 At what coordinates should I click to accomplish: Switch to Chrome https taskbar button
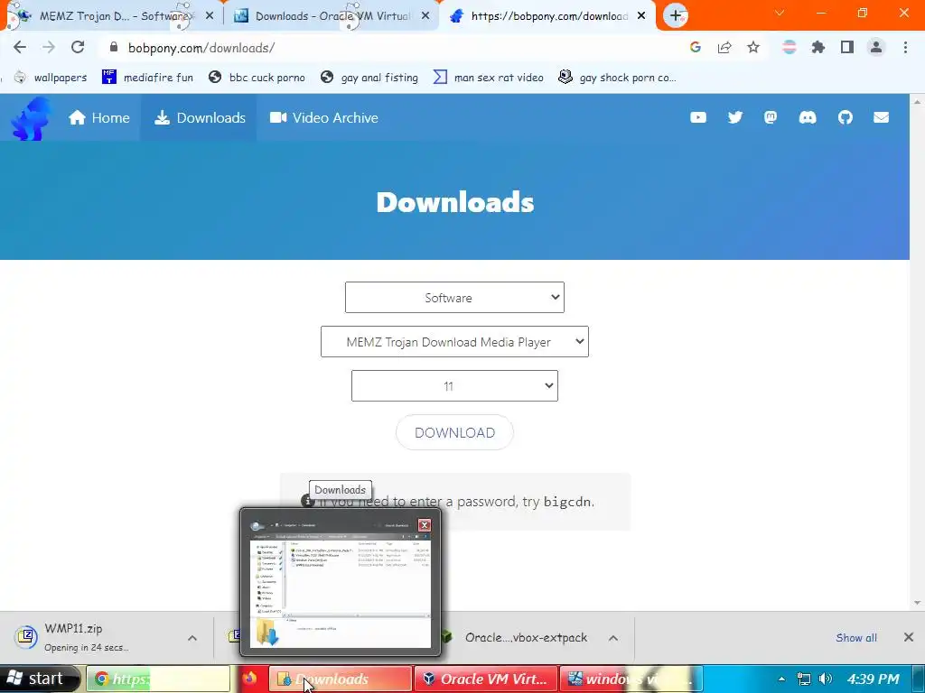click(x=158, y=679)
